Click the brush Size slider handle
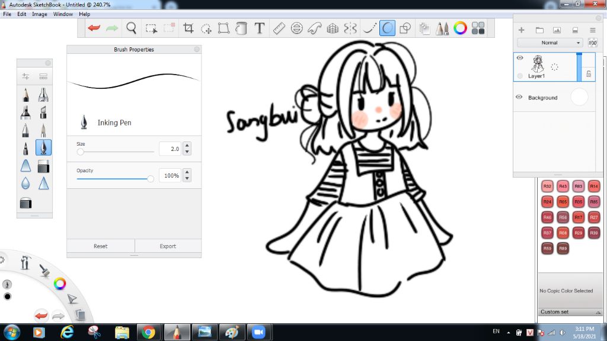This screenshot has height=341, width=607. tap(80, 152)
